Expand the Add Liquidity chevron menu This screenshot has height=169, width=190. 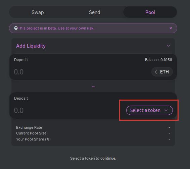pyautogui.click(x=168, y=46)
